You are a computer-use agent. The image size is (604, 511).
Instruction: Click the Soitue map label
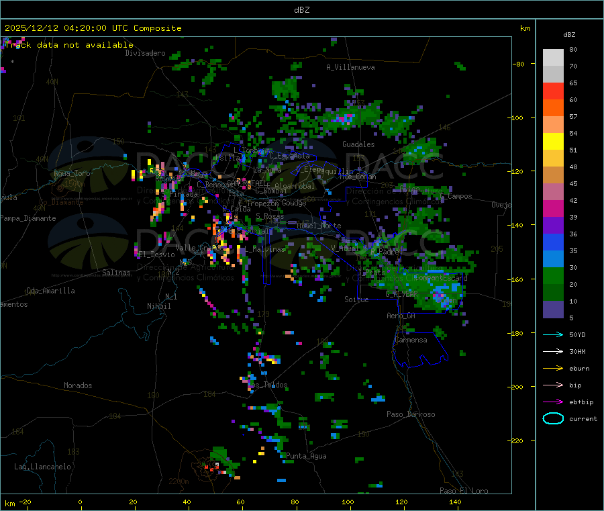click(356, 299)
